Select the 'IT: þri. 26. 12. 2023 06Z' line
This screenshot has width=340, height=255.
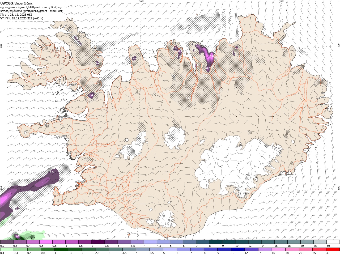(x=16, y=15)
